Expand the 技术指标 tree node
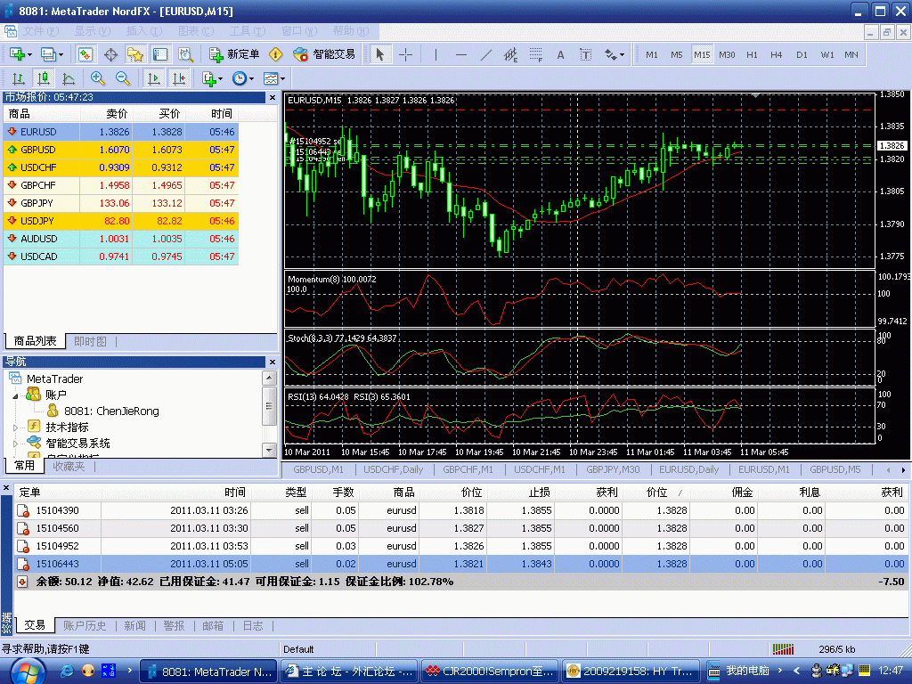The width and height of the screenshot is (912, 684). pos(15,427)
